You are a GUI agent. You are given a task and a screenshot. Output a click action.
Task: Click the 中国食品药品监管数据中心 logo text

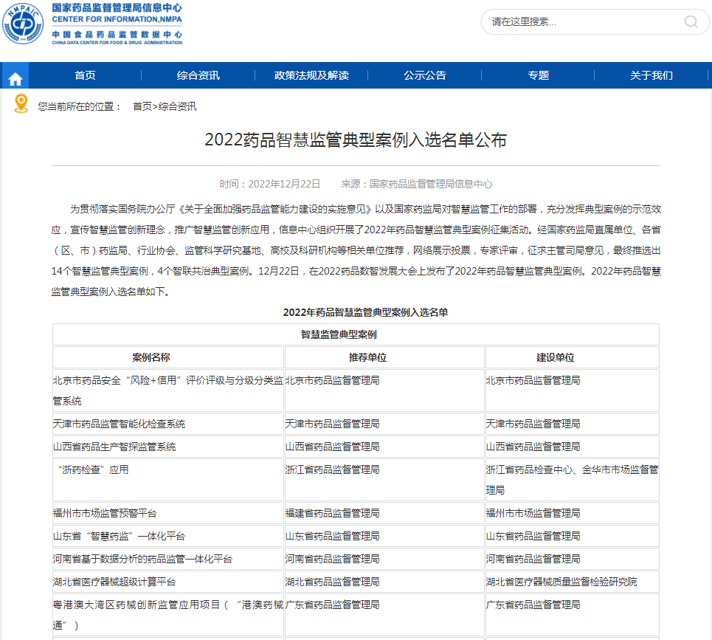click(117, 35)
